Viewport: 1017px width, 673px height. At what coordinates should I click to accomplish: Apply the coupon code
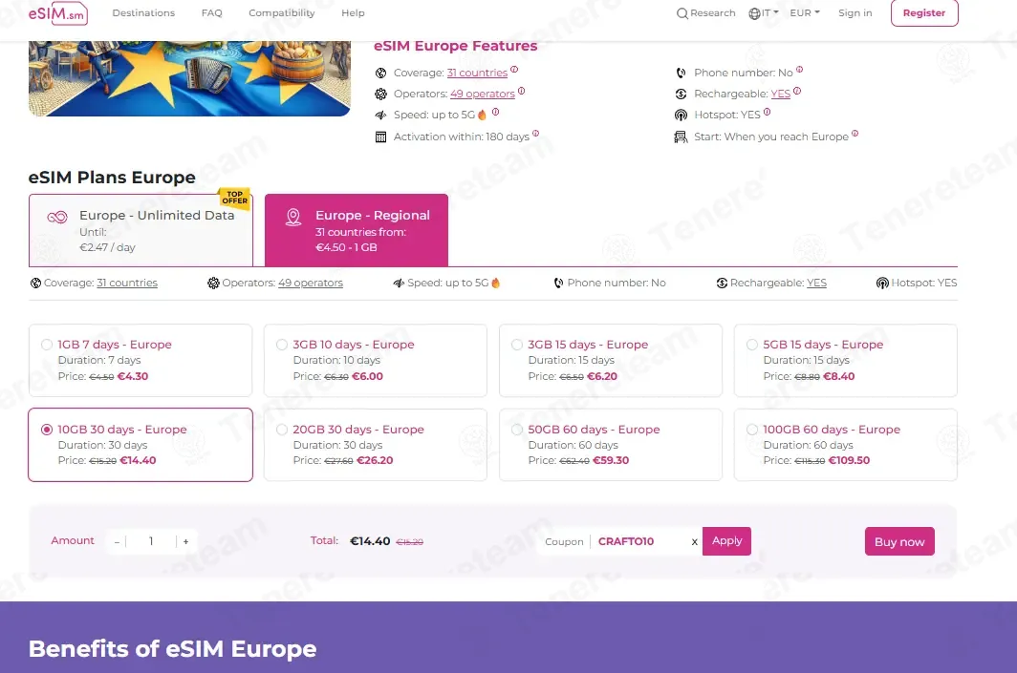click(x=726, y=541)
